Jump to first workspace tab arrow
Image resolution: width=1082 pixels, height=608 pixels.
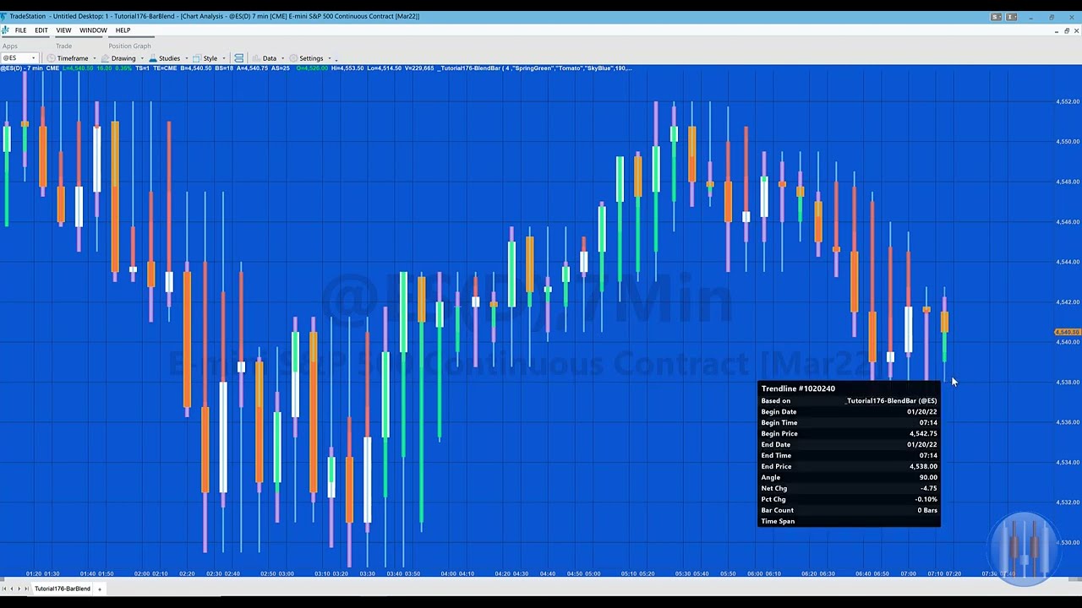pyautogui.click(x=4, y=589)
